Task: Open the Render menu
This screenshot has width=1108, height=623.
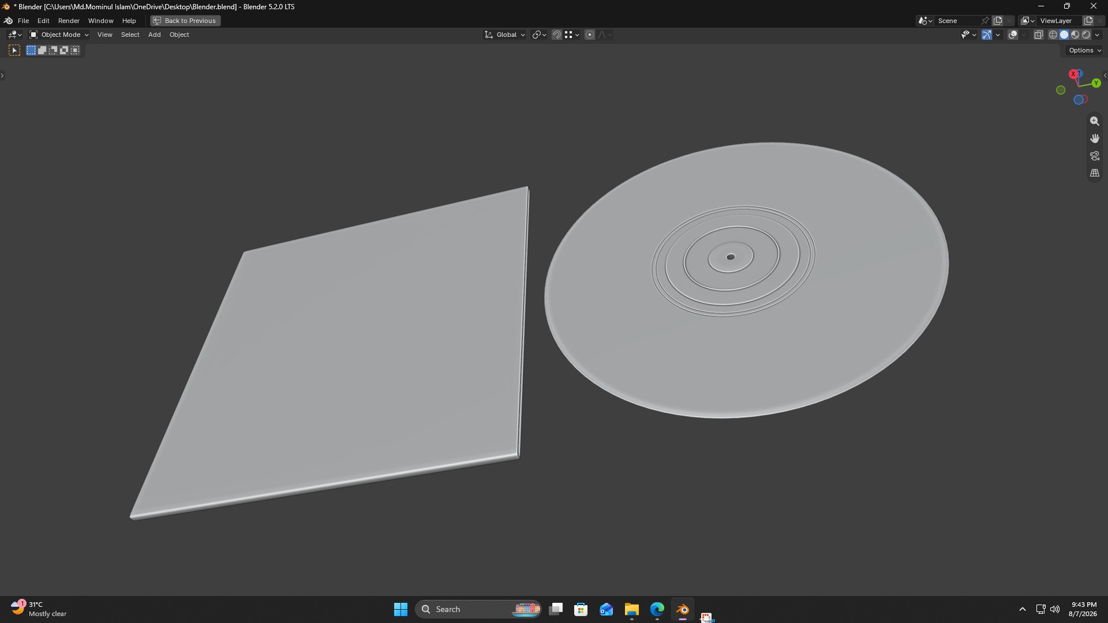Action: (x=69, y=21)
